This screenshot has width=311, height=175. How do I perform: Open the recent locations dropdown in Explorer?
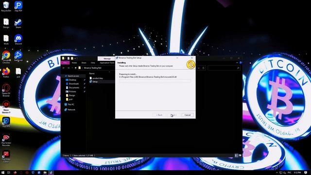pyautogui.click(x=72, y=68)
